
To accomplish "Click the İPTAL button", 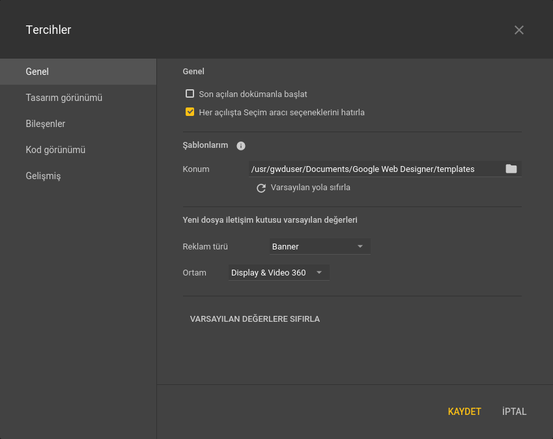I will coord(514,412).
